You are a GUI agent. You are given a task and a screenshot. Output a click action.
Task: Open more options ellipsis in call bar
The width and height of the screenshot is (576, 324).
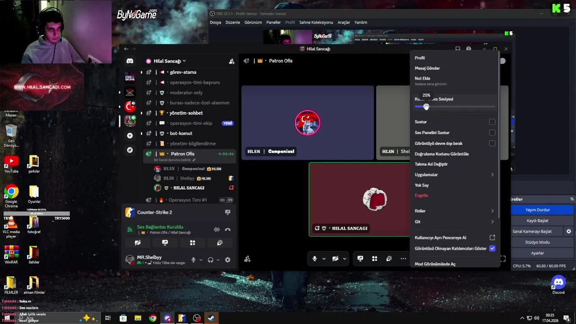point(403,259)
